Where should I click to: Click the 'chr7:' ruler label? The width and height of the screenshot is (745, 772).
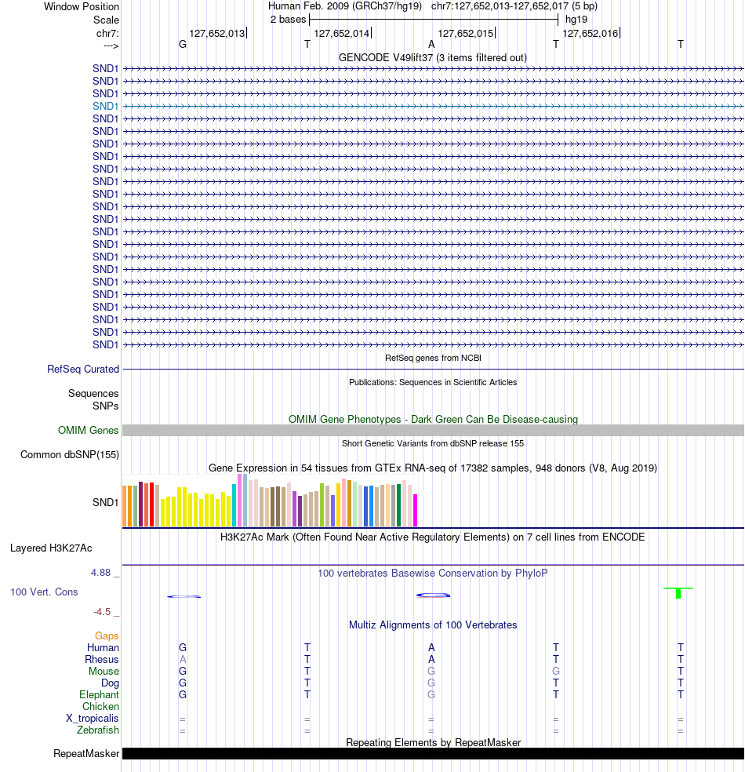point(107,33)
